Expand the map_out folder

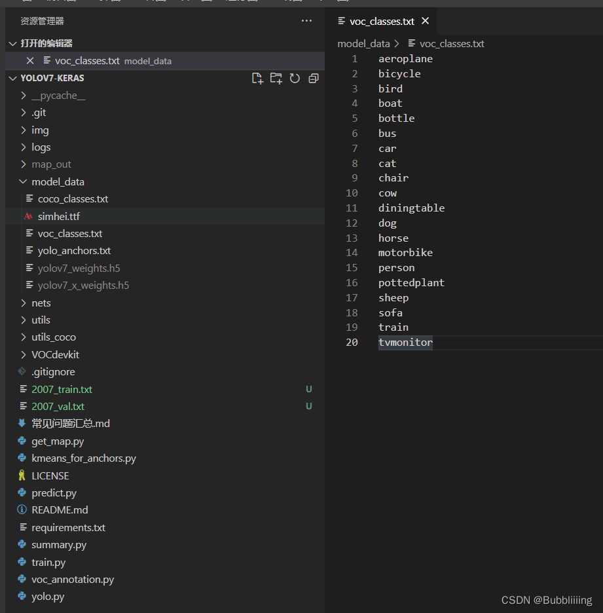[24, 164]
